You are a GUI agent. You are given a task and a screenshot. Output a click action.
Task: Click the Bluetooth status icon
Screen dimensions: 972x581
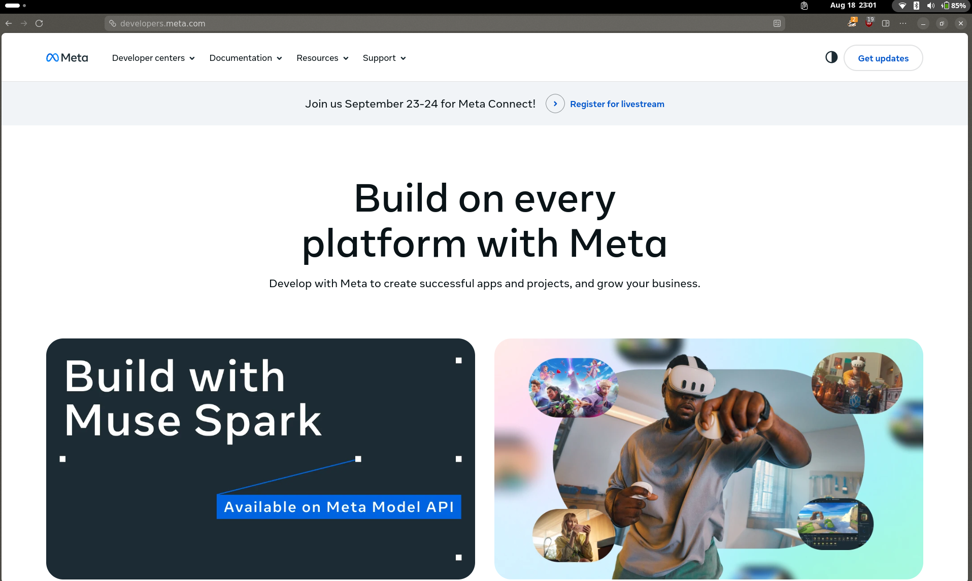click(916, 6)
